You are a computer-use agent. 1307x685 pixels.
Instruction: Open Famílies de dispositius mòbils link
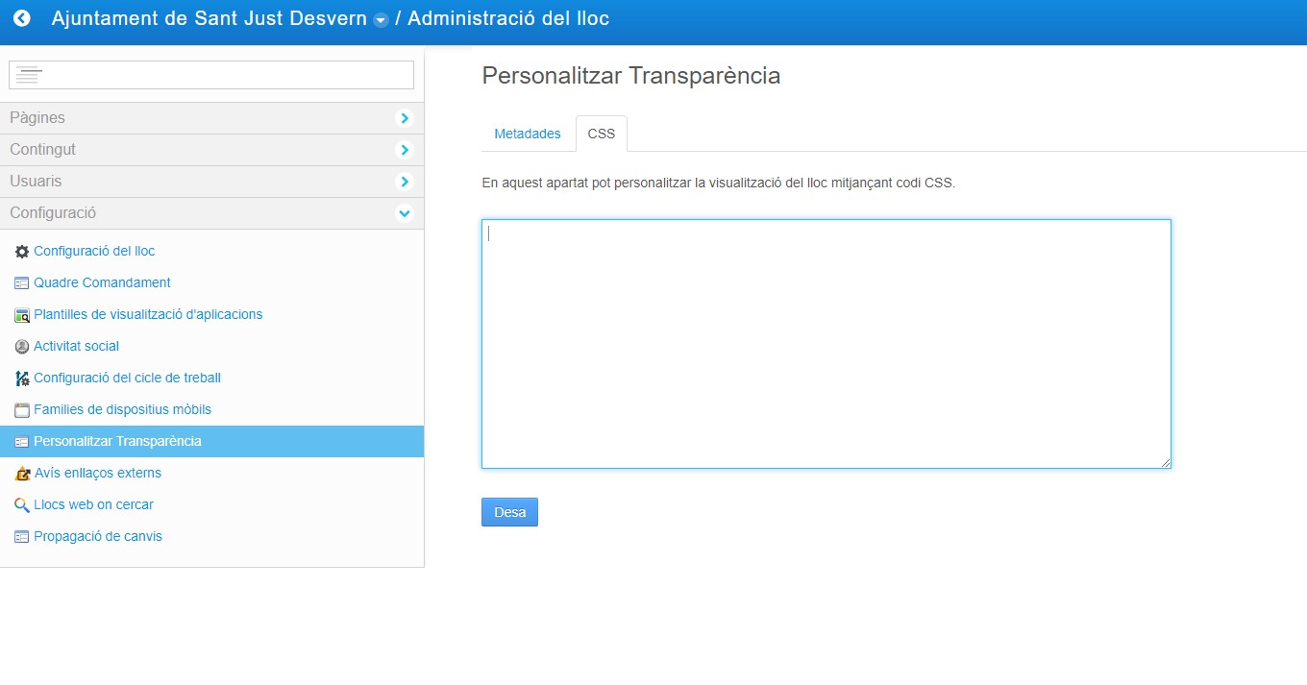(x=122, y=409)
